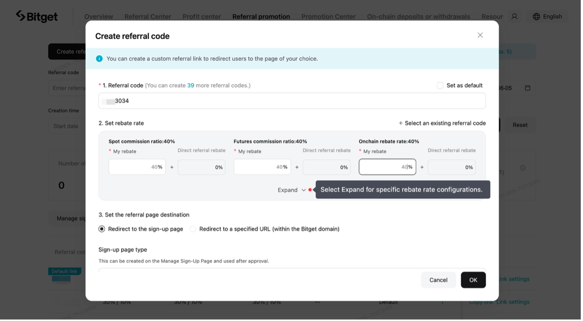Close the Create referral code dialog
Image resolution: width=583 pixels, height=321 pixels.
click(x=480, y=35)
